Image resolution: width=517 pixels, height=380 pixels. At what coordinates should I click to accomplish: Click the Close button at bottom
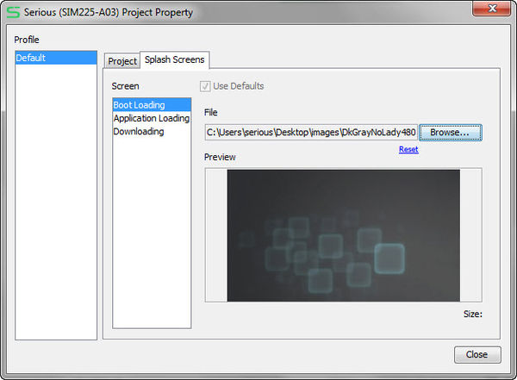coord(477,355)
